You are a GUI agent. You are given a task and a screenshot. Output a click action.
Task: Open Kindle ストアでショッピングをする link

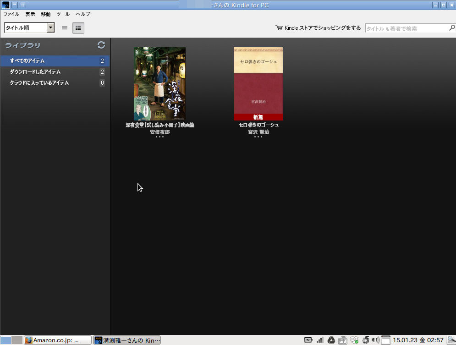point(323,28)
